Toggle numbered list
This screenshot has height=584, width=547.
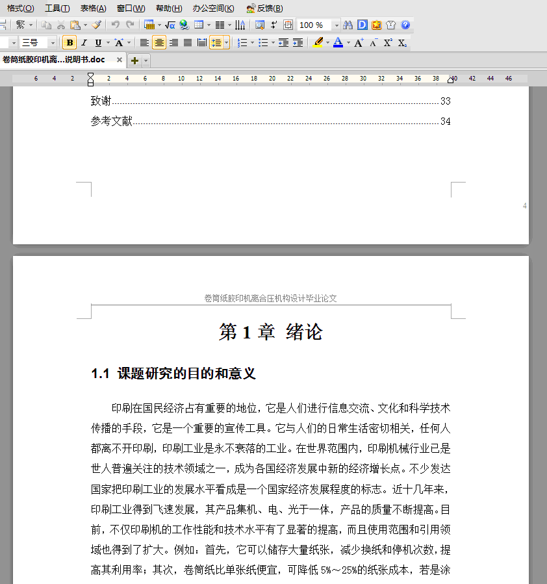coord(242,43)
